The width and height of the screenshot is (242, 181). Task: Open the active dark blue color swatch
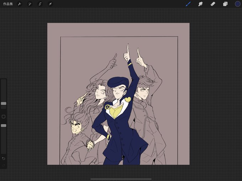coord(237,4)
